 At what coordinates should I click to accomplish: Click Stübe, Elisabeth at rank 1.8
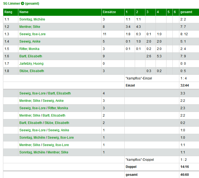[x=31, y=71]
